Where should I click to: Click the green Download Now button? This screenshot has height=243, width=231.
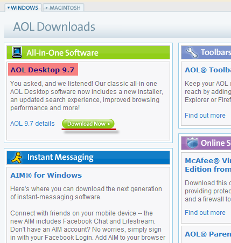[x=88, y=124]
